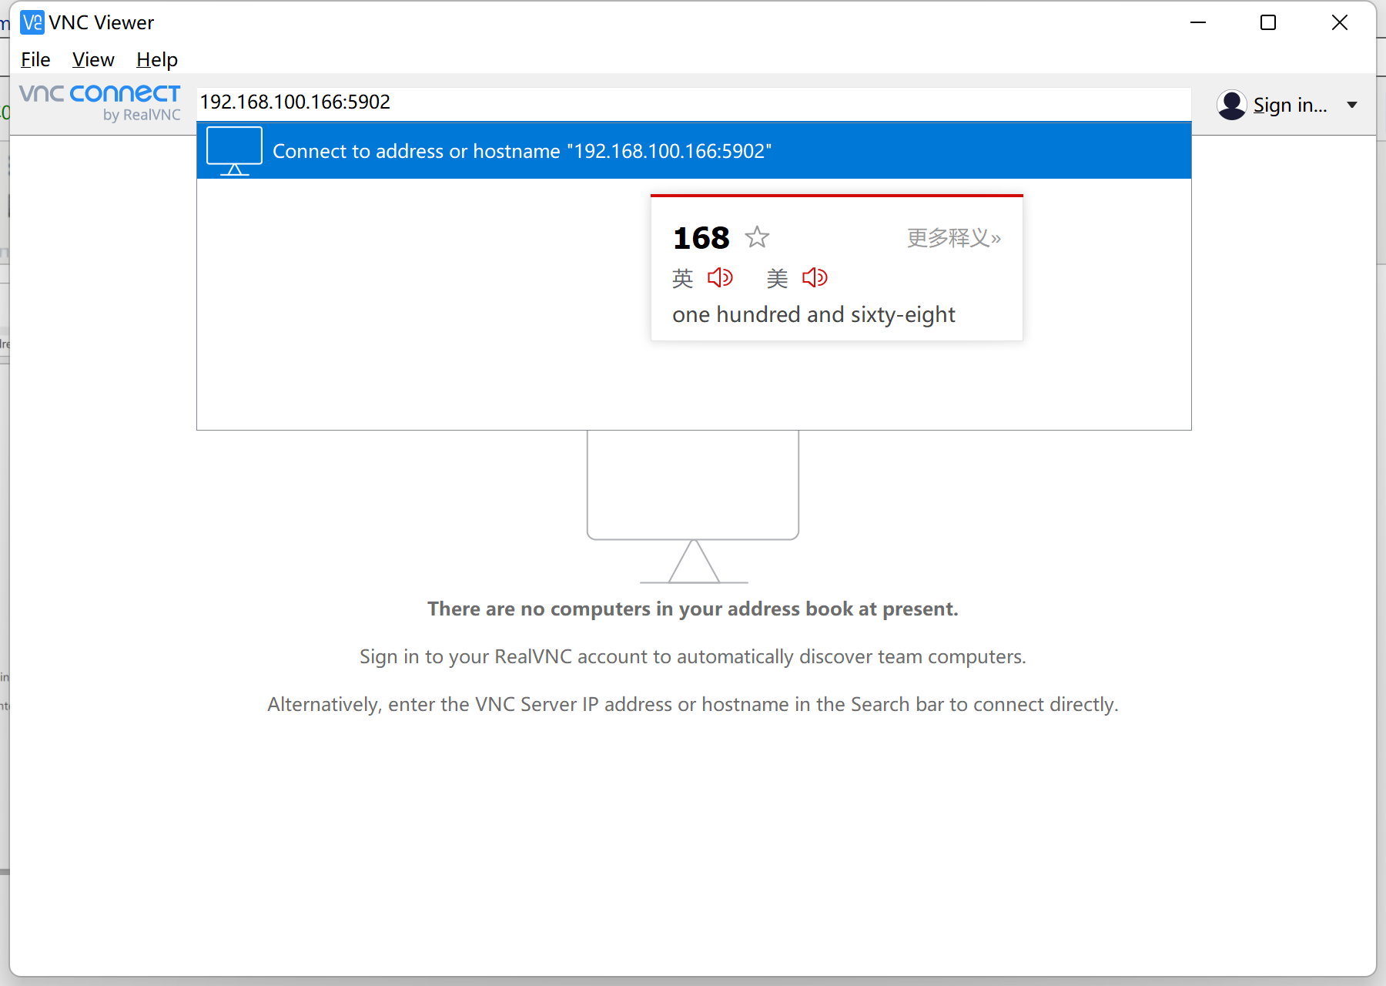The width and height of the screenshot is (1386, 986).
Task: Expand the Sign in dropdown arrow
Action: pyautogui.click(x=1352, y=105)
